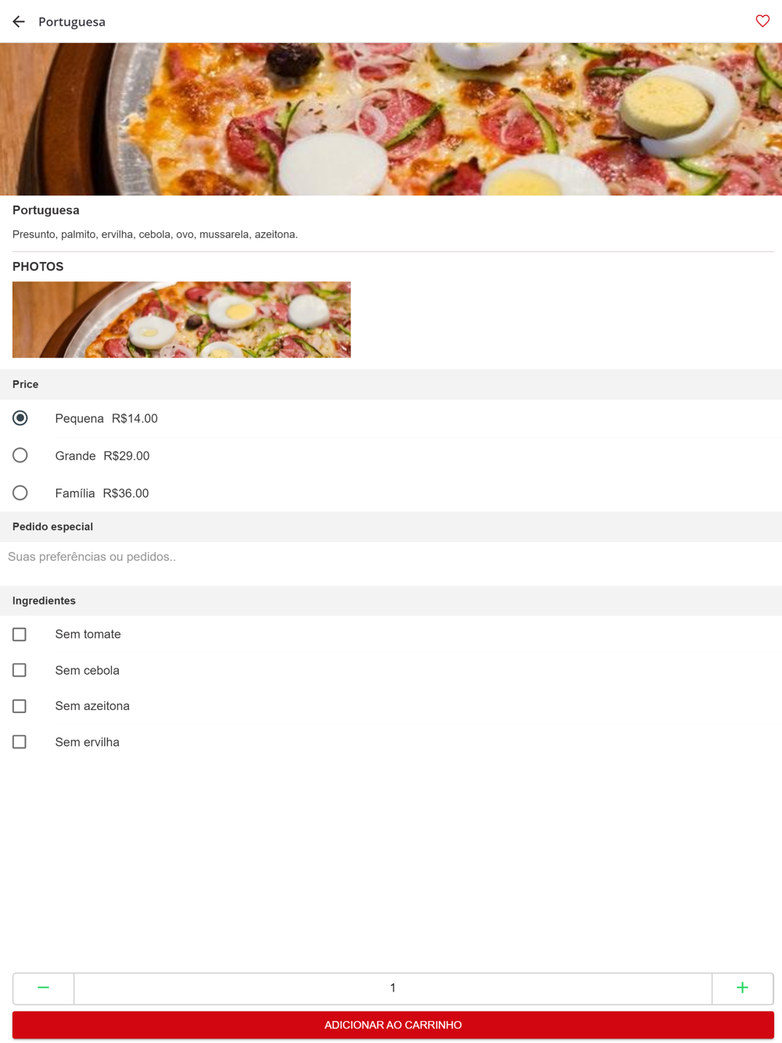
Task: Decrease quantity with minus button
Action: pyautogui.click(x=44, y=988)
